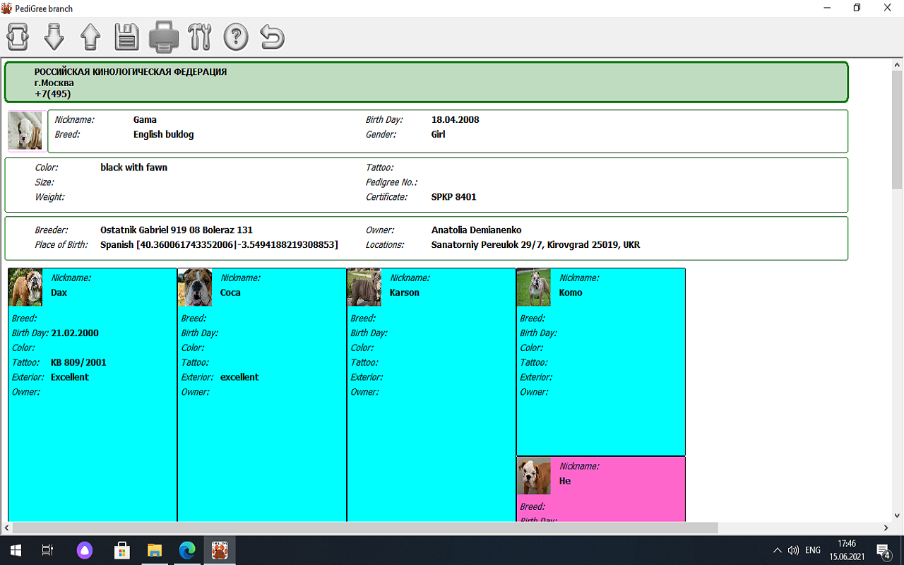Click the up arrow toolbar icon

(x=90, y=37)
